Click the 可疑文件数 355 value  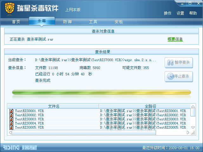point(135,68)
